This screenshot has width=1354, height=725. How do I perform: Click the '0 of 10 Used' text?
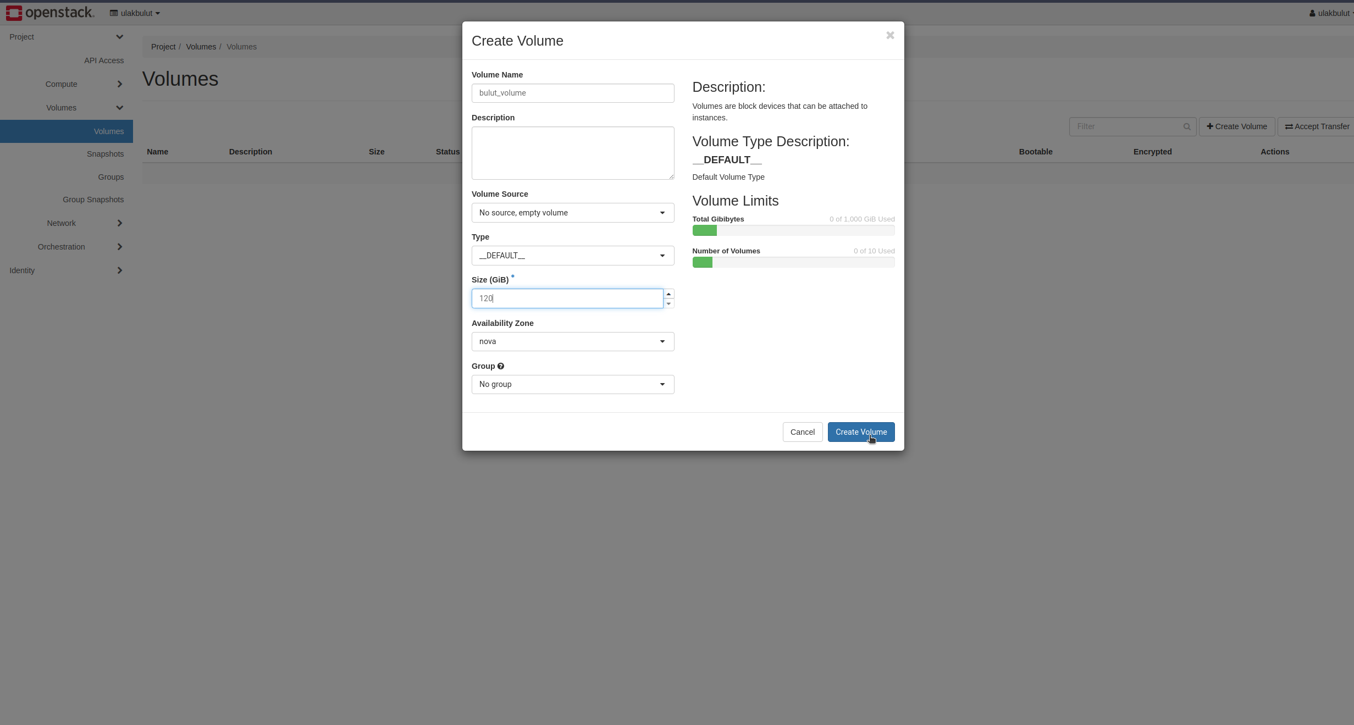point(874,251)
